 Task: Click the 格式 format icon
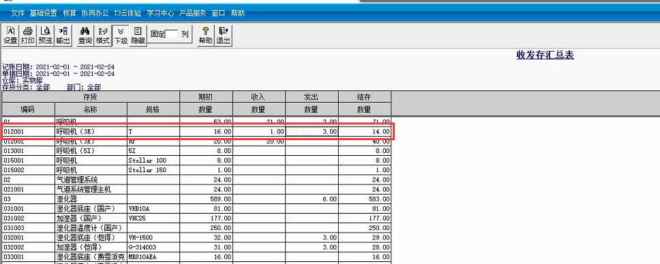[x=103, y=35]
